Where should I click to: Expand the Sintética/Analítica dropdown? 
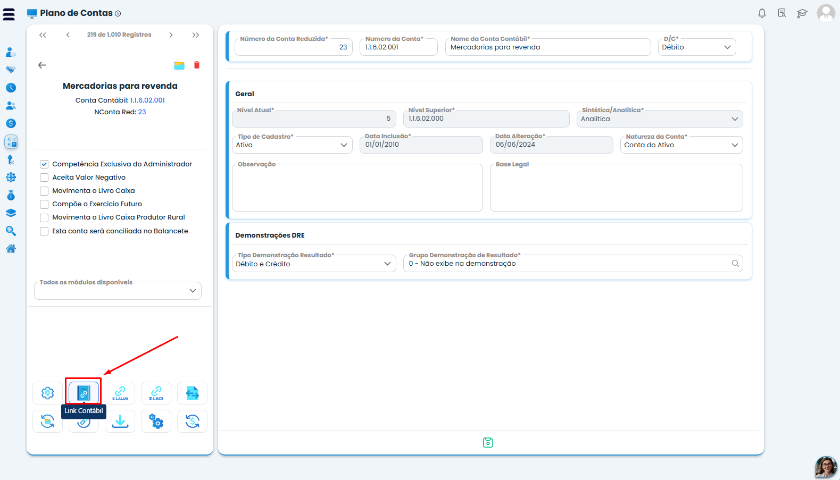point(660,119)
